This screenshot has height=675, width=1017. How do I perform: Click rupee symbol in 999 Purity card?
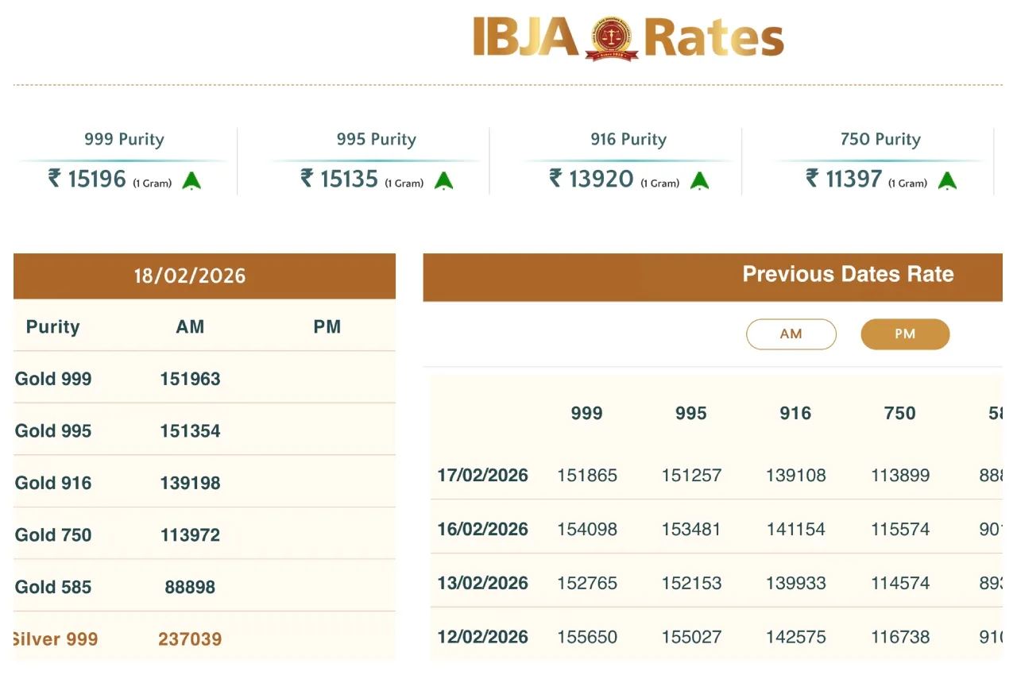54,178
